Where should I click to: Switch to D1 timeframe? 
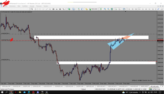(x=150, y=9)
